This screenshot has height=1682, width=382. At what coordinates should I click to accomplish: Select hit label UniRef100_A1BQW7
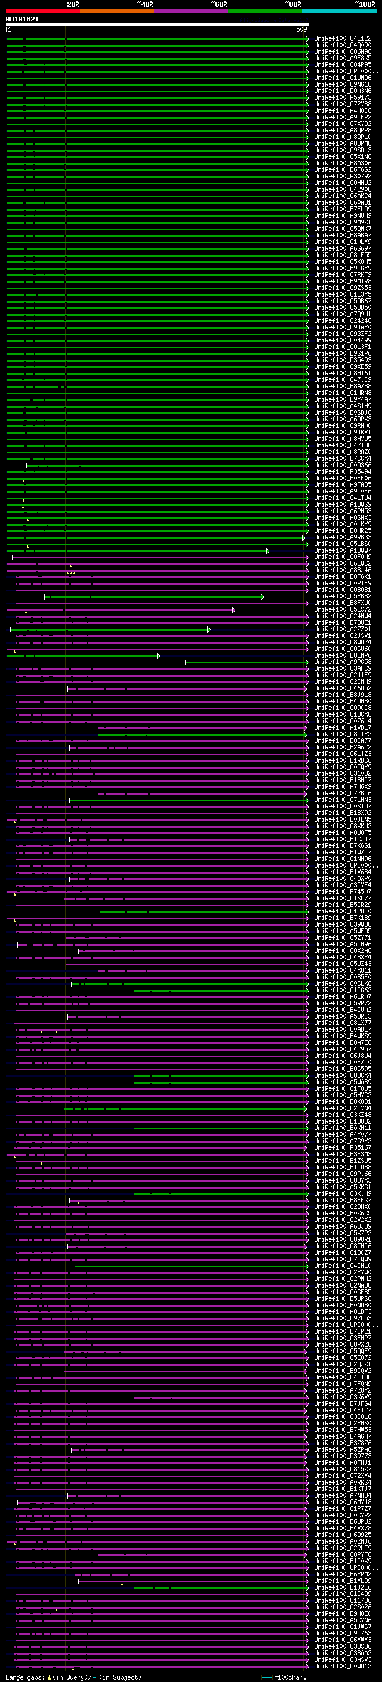(343, 551)
